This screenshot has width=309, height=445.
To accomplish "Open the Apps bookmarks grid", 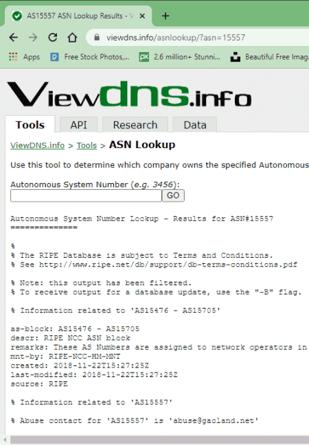I will [x=25, y=57].
